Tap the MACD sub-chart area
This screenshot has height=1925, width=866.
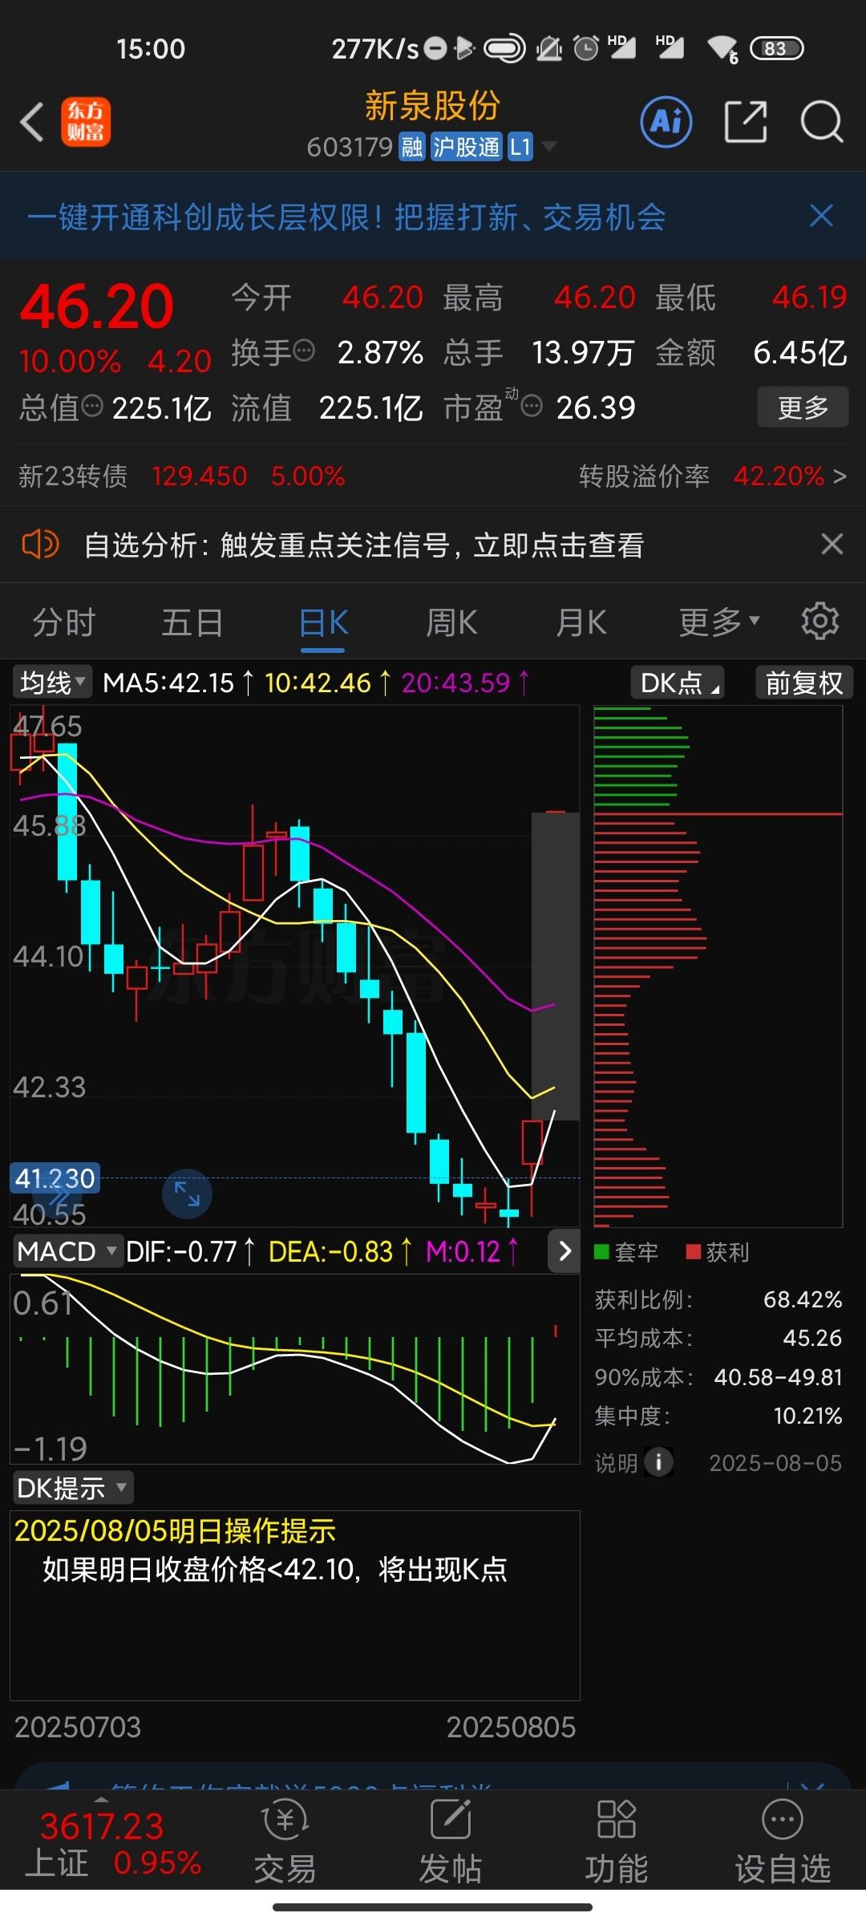click(x=294, y=1368)
